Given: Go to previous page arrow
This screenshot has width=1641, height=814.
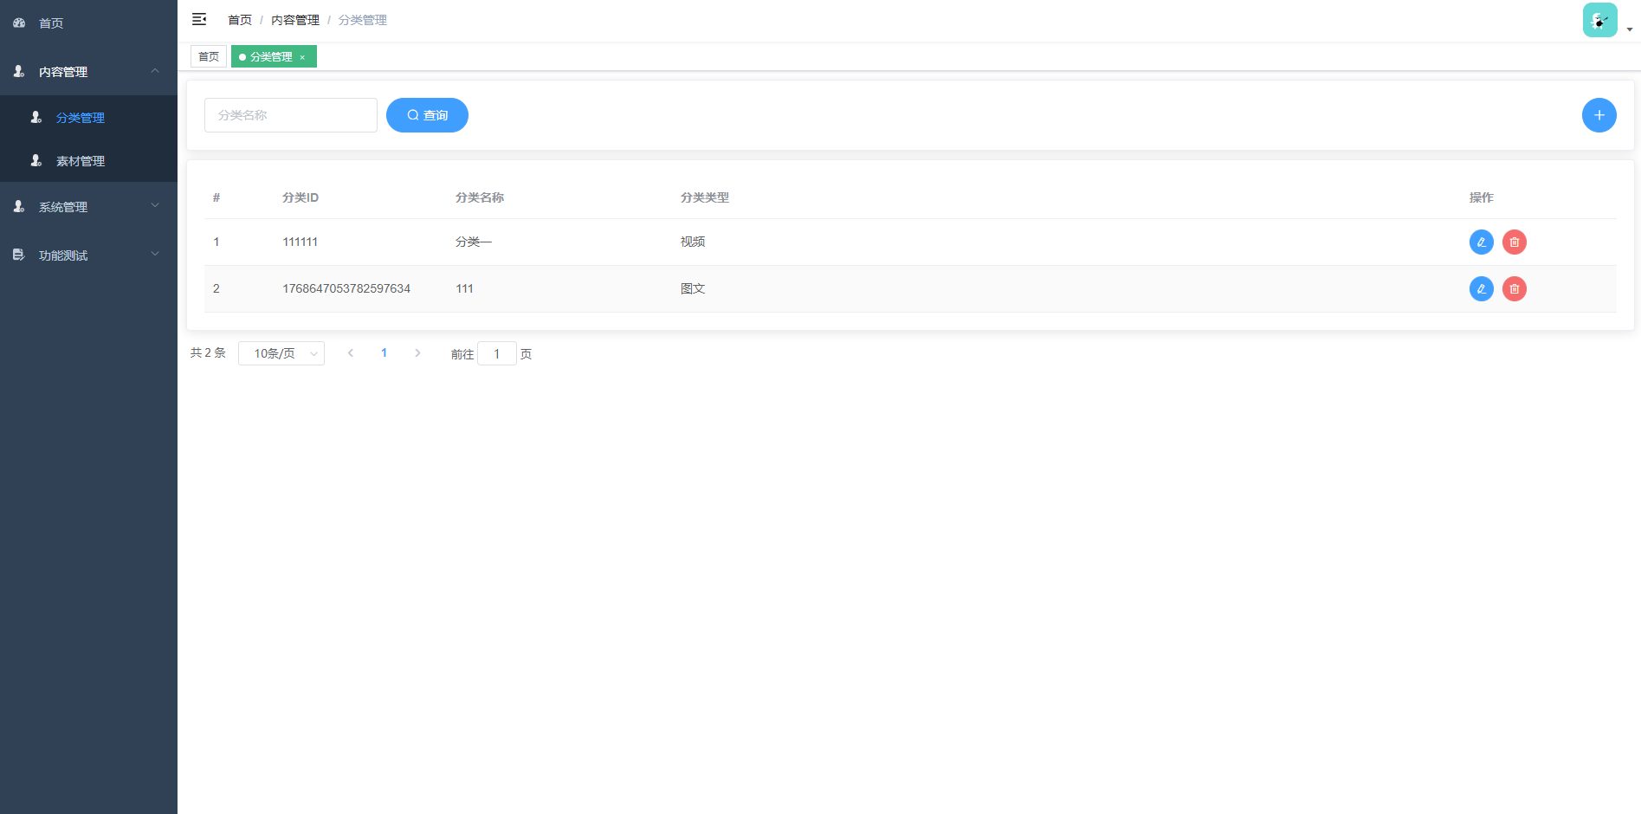Looking at the screenshot, I should pyautogui.click(x=351, y=352).
